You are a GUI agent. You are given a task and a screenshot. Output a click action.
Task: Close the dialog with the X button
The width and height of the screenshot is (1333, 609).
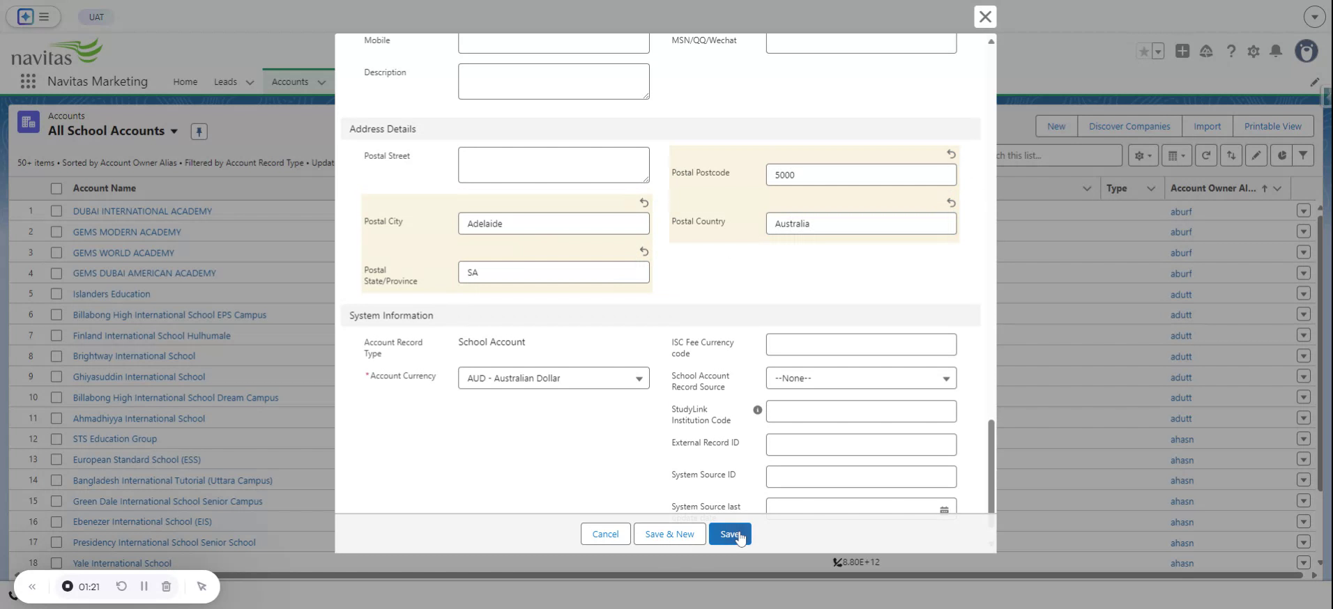[x=985, y=17]
